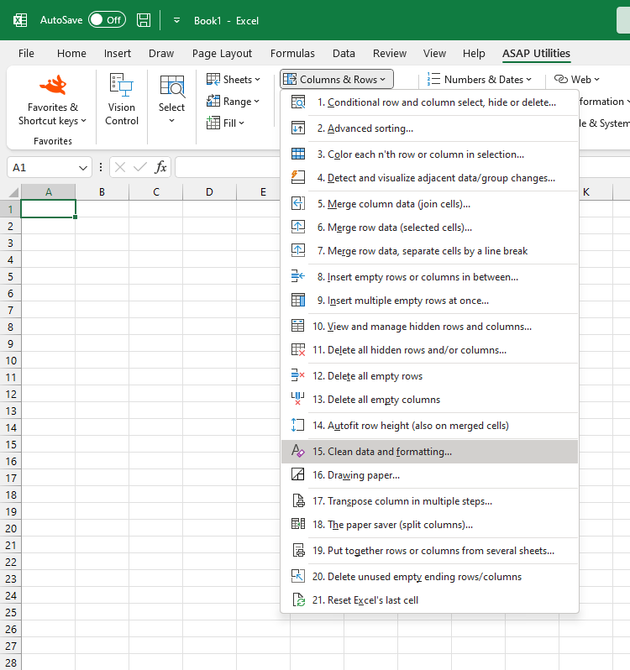Screen dimensions: 630x670
Task: Click Transpose column in multiple steps icon
Action: [298, 501]
